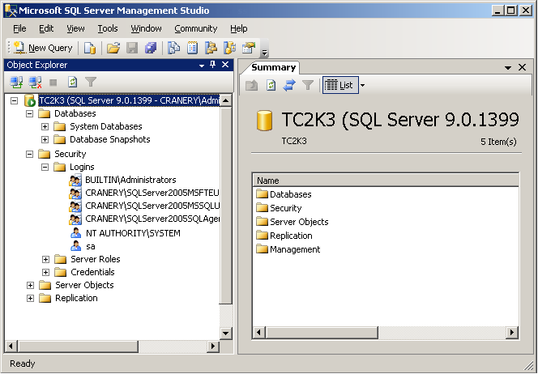Click the Name column header
538x374 pixels.
tap(386, 181)
